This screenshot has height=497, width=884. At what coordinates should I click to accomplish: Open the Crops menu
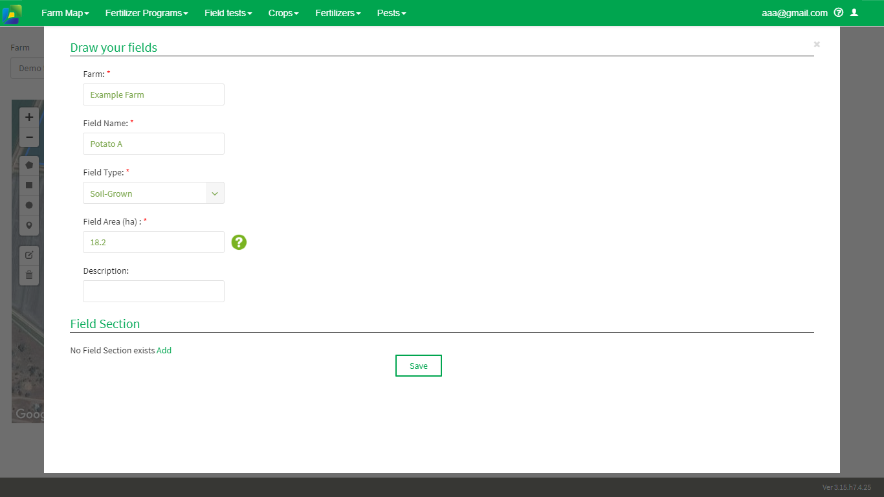point(283,13)
